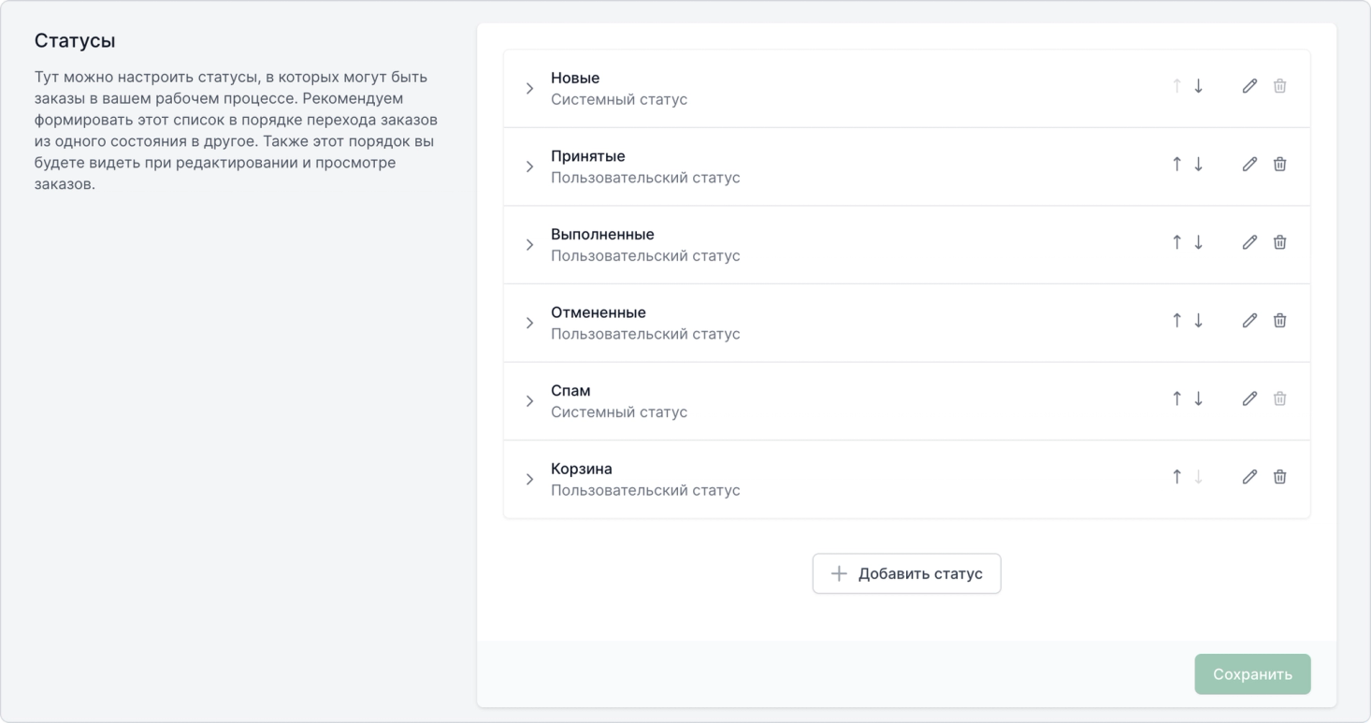Expand the Отмененные status details
Screen dimensions: 1371x723
point(529,323)
